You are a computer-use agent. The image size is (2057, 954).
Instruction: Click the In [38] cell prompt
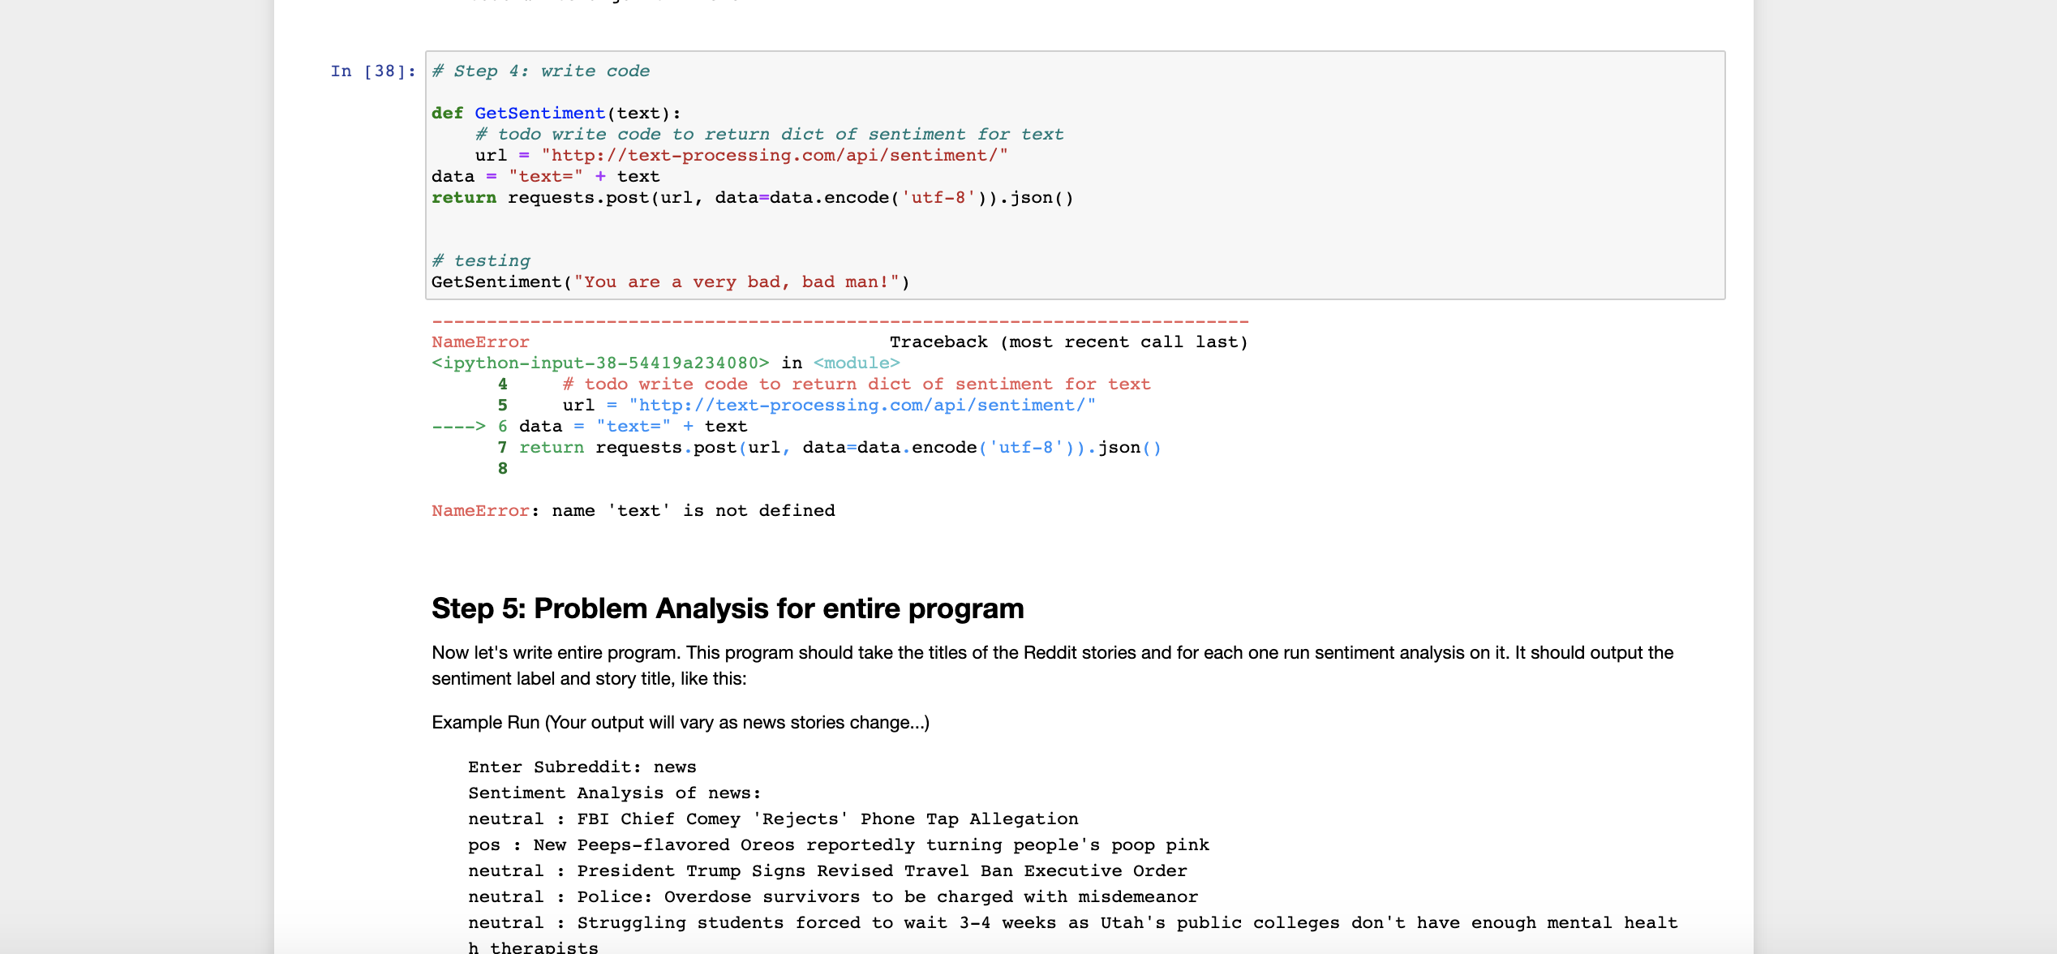372,71
